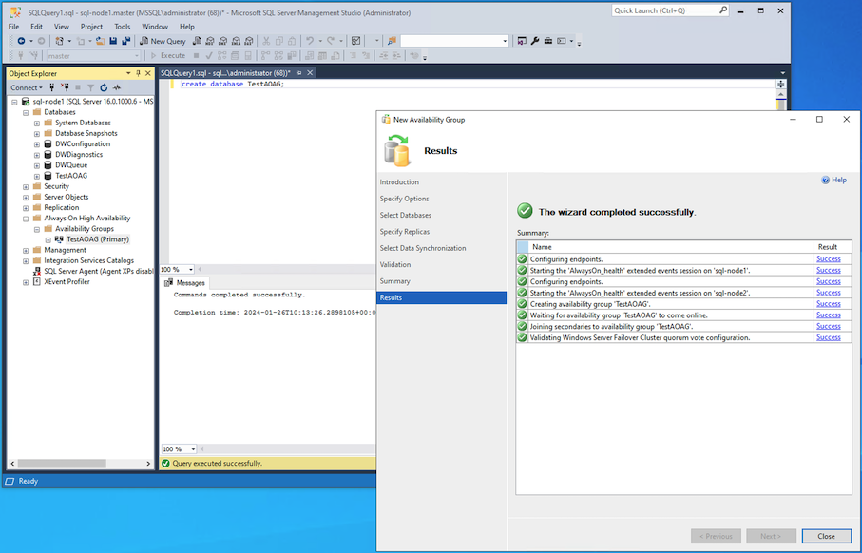Open the query editor zoom 100 % dropdown

tap(191, 269)
